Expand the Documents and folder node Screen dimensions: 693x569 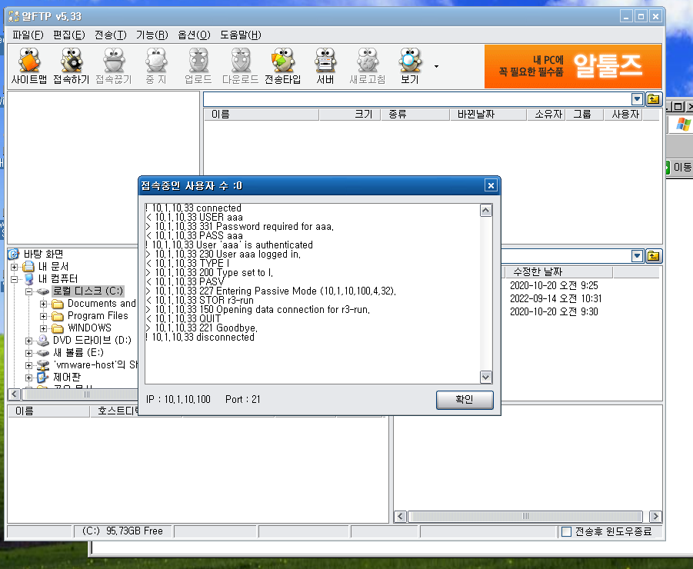(x=43, y=304)
